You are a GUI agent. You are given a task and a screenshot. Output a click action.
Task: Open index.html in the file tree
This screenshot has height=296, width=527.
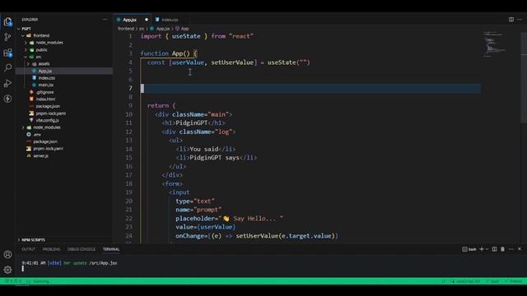click(45, 99)
